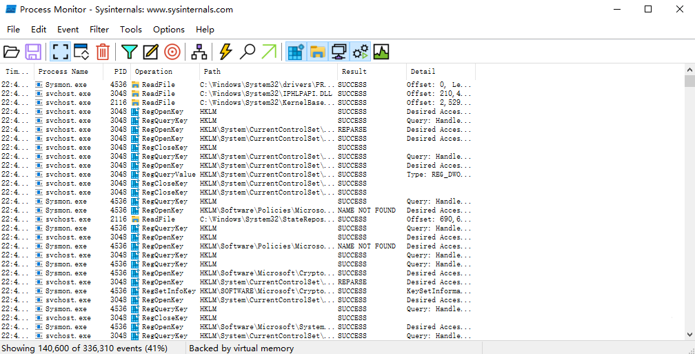The image size is (695, 354).
Task: Click the vertical scrollbar down arrow
Action: click(689, 335)
